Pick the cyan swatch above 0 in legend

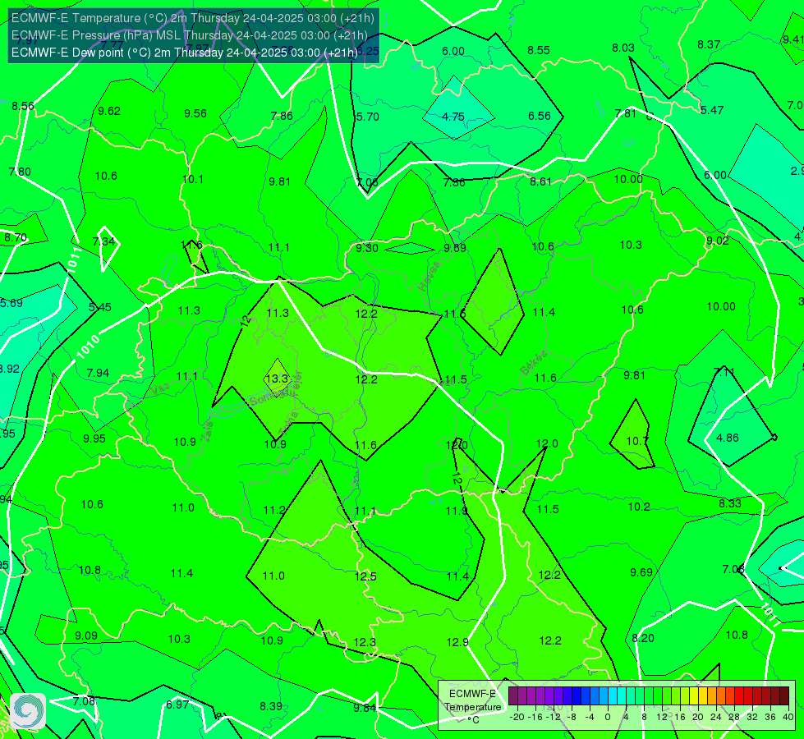612,696
